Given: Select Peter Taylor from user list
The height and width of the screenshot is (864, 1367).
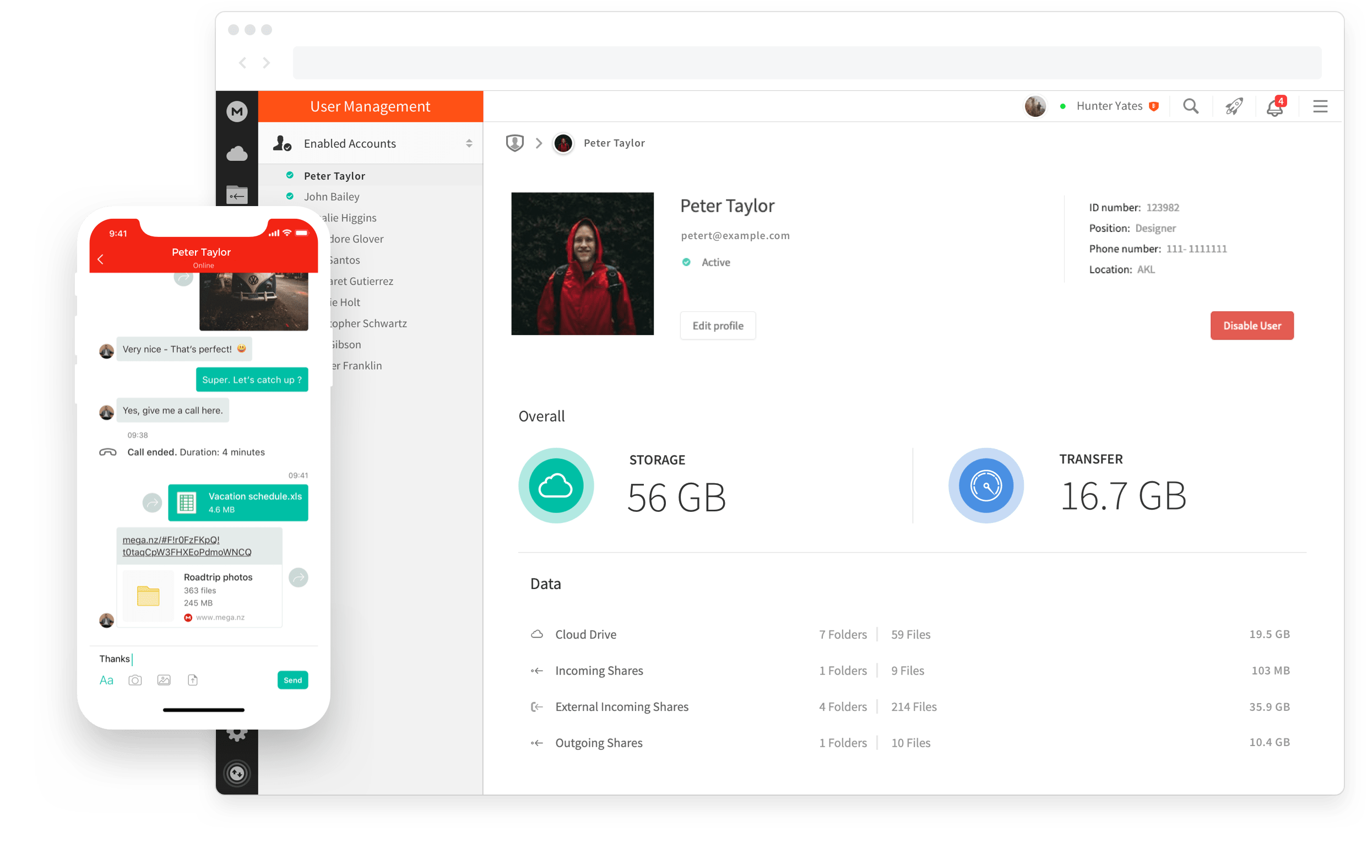Looking at the screenshot, I should coord(335,175).
